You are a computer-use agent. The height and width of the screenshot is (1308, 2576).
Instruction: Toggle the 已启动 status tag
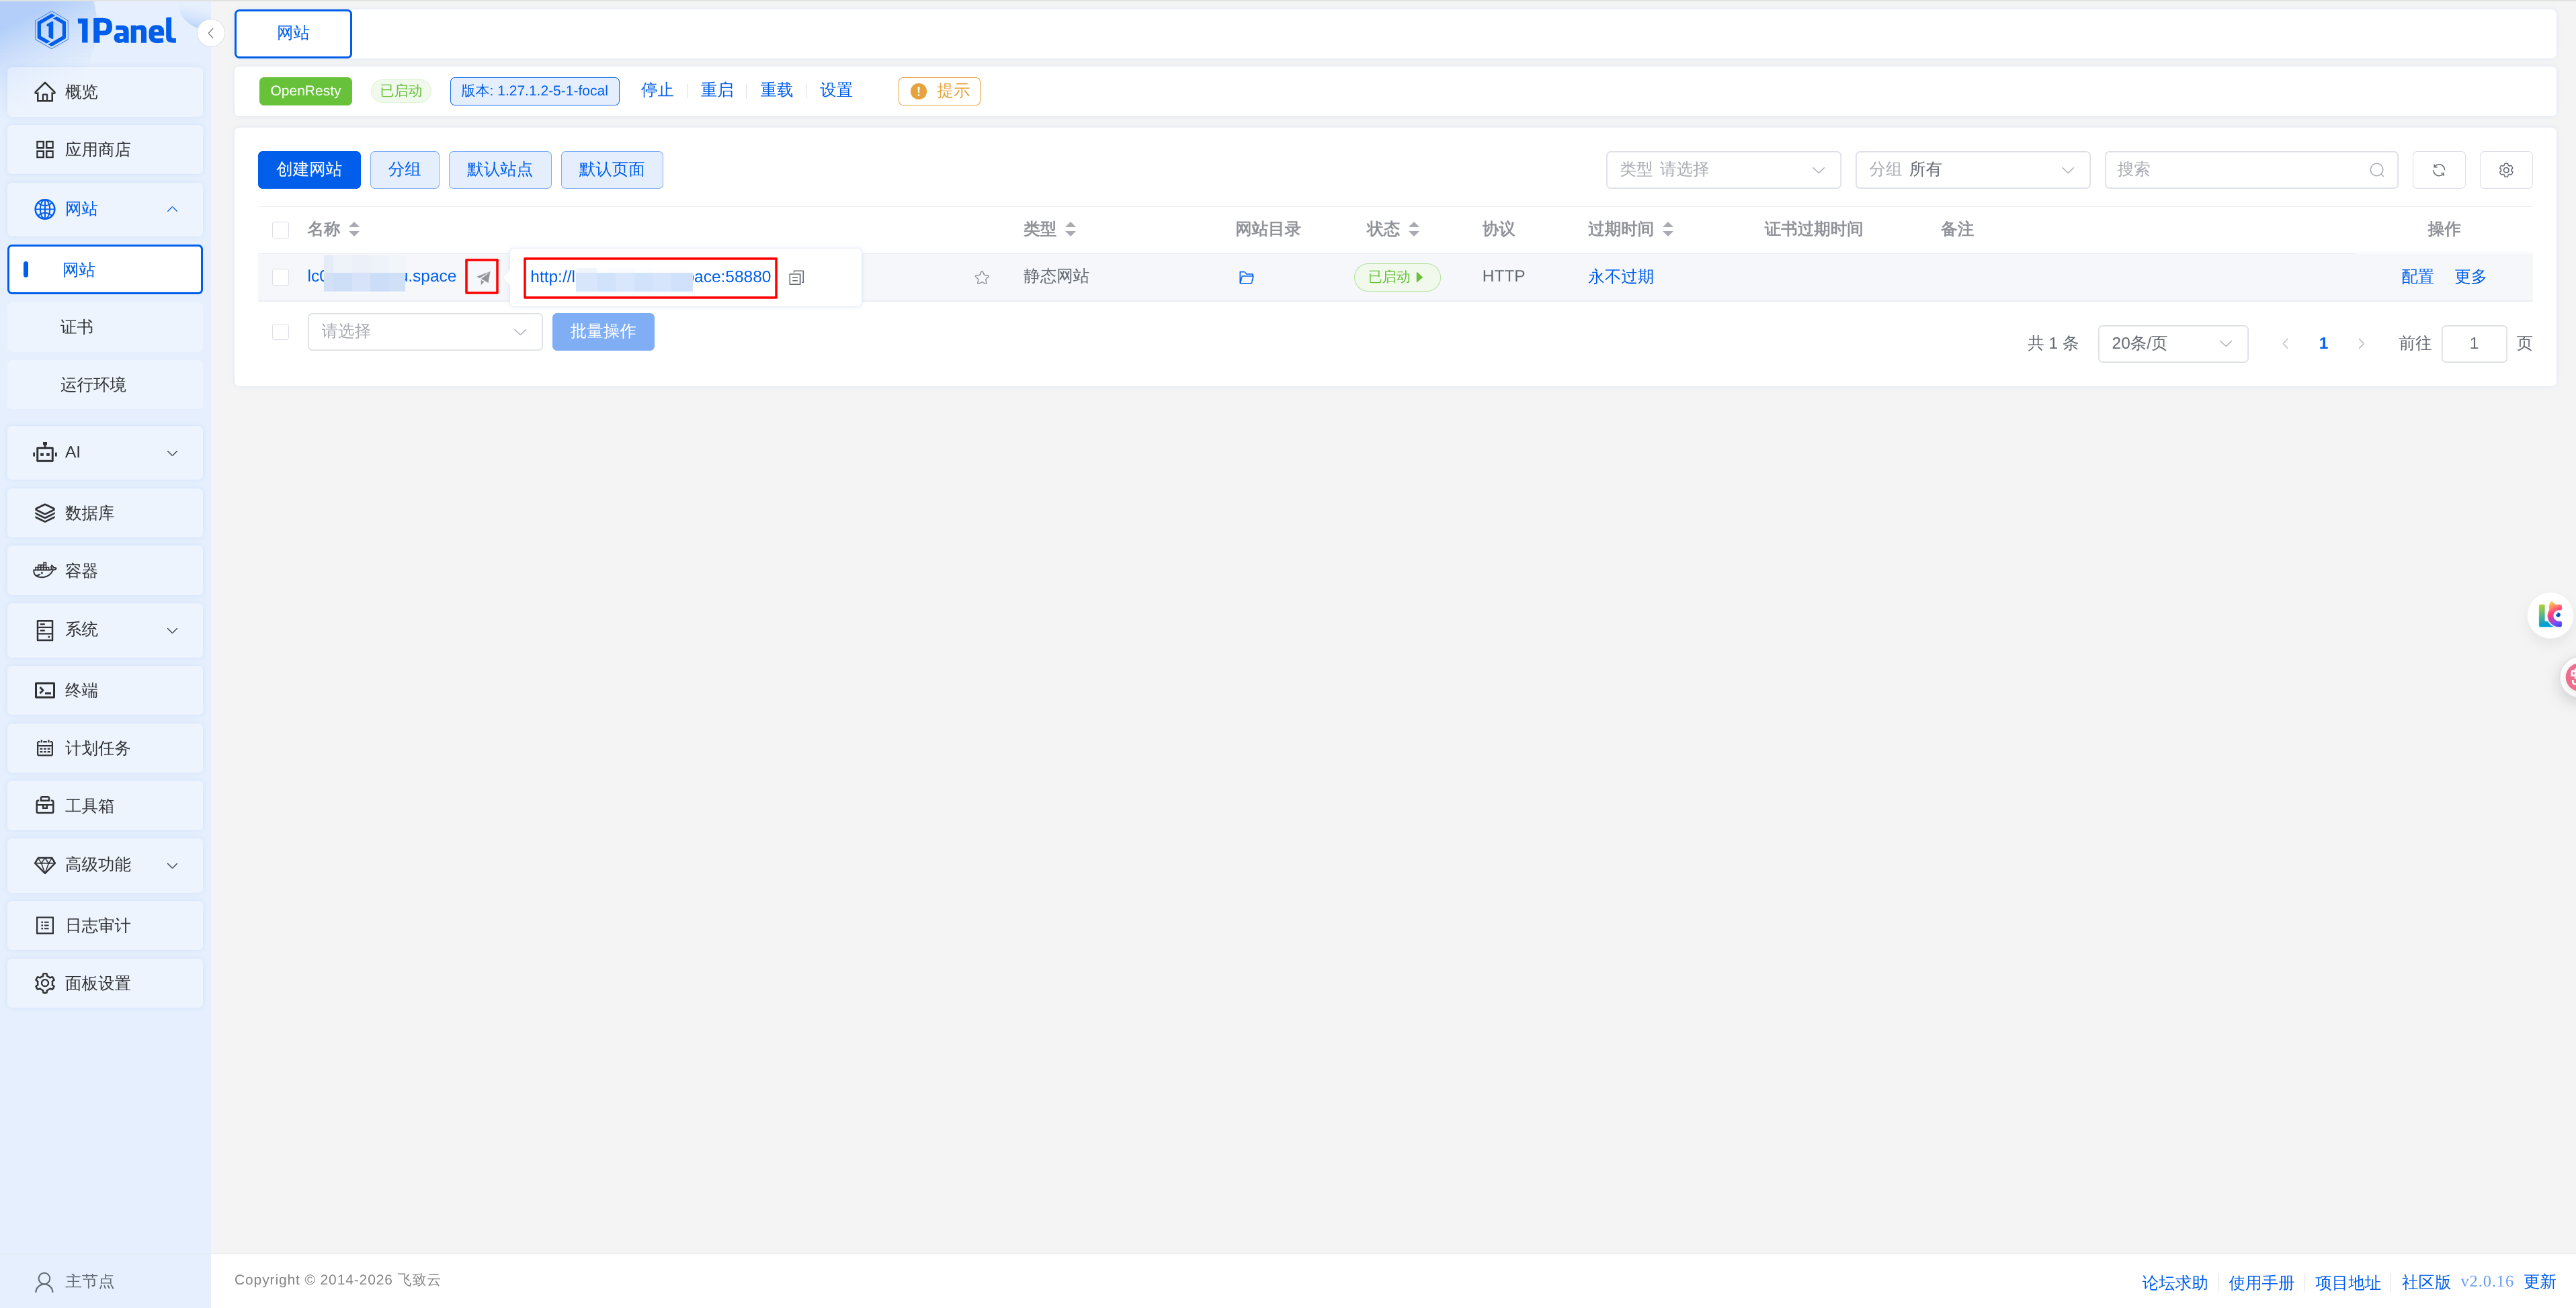coord(1396,277)
